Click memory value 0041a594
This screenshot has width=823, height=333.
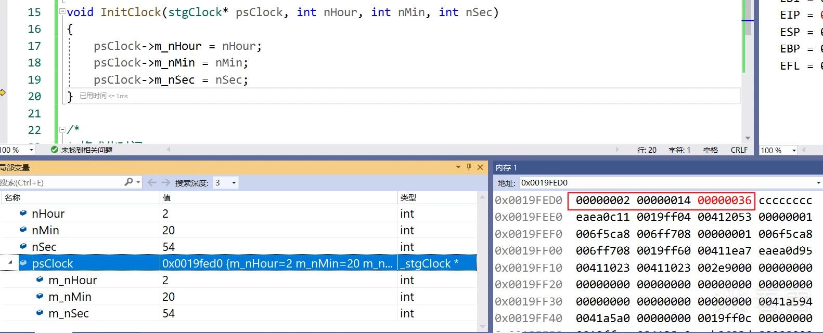click(785, 301)
